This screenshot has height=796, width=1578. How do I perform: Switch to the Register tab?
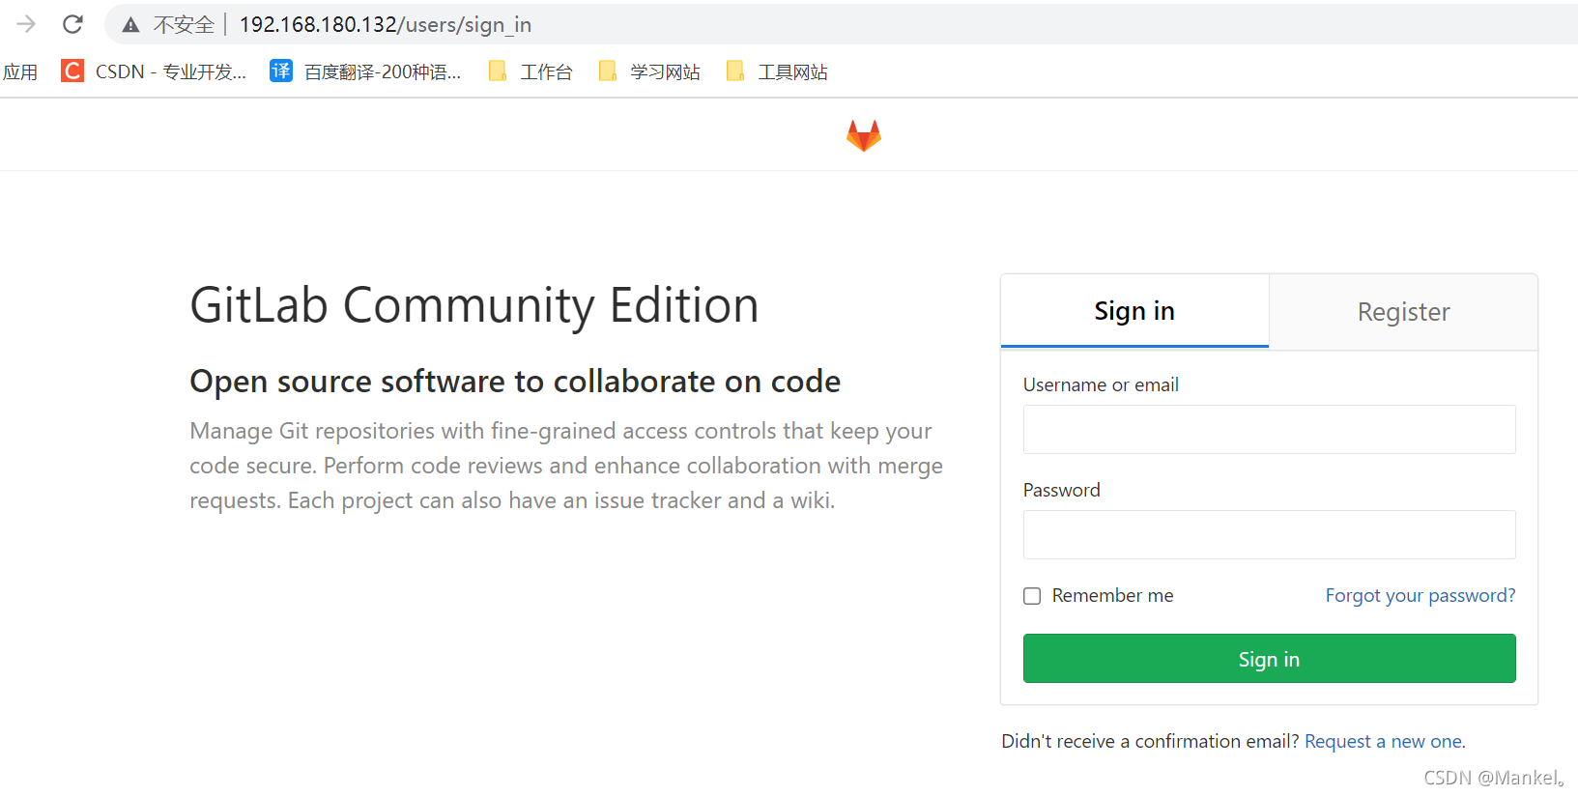point(1403,312)
